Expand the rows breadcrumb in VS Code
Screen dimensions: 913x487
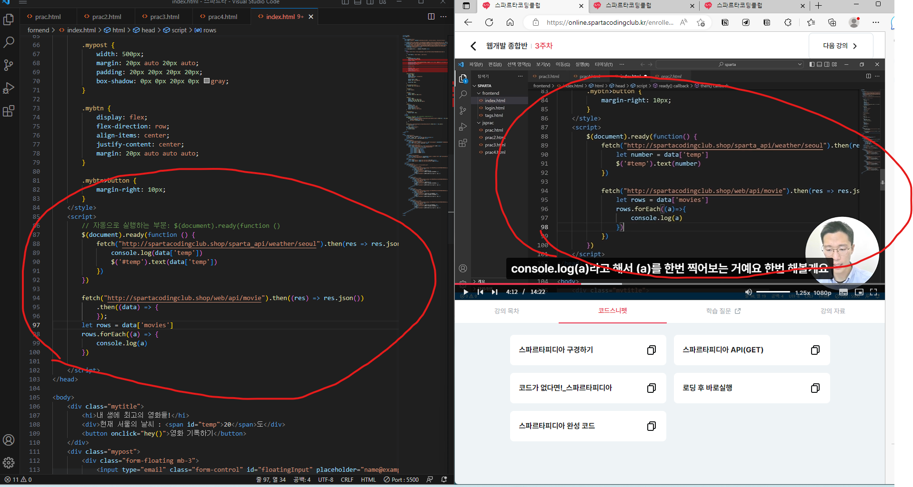205,30
